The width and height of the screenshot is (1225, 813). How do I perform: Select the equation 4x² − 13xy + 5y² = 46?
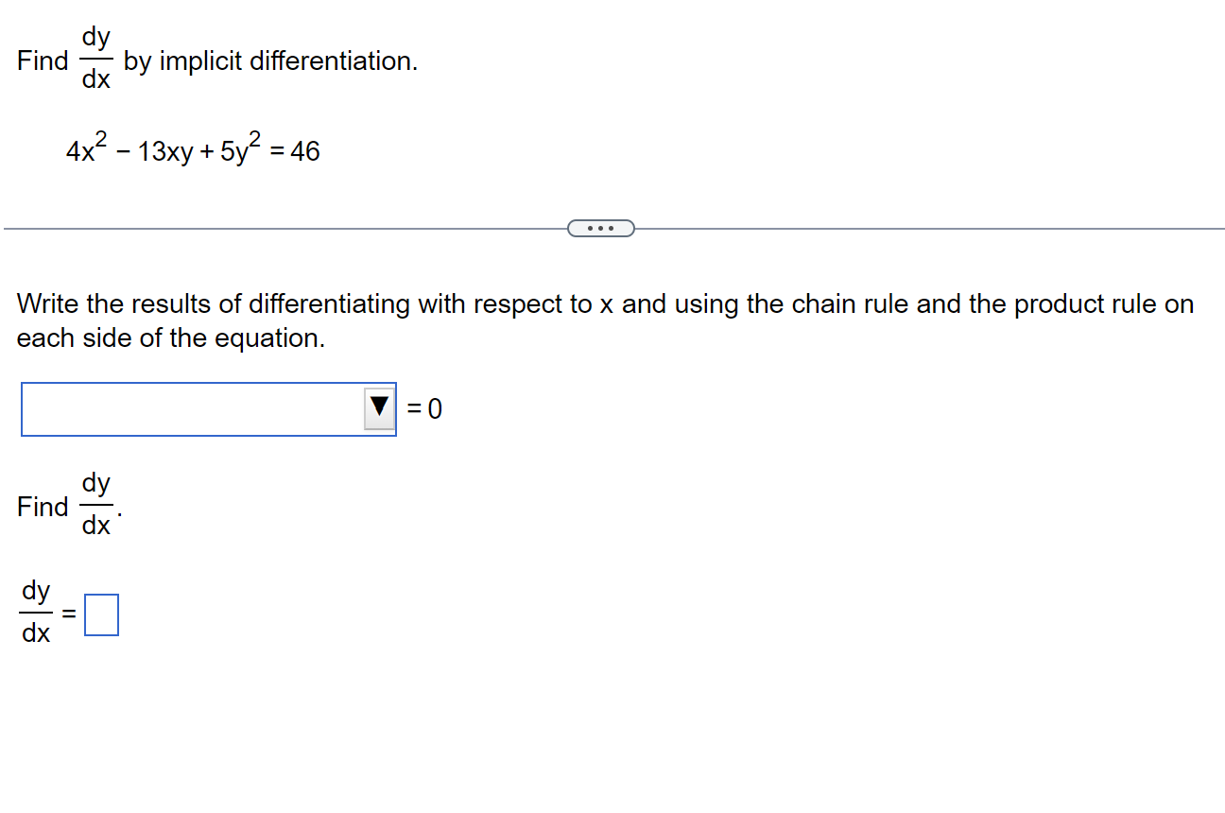point(194,149)
